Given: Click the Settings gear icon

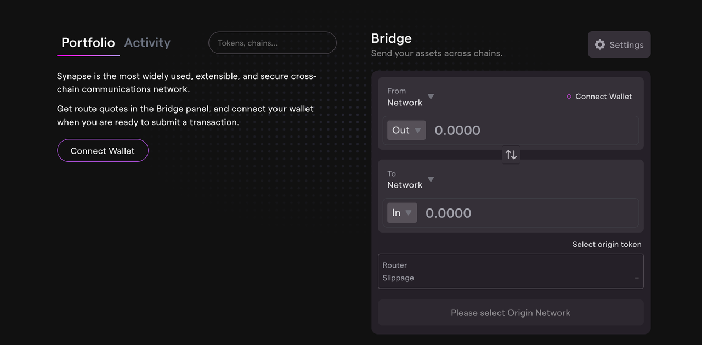Looking at the screenshot, I should [600, 45].
